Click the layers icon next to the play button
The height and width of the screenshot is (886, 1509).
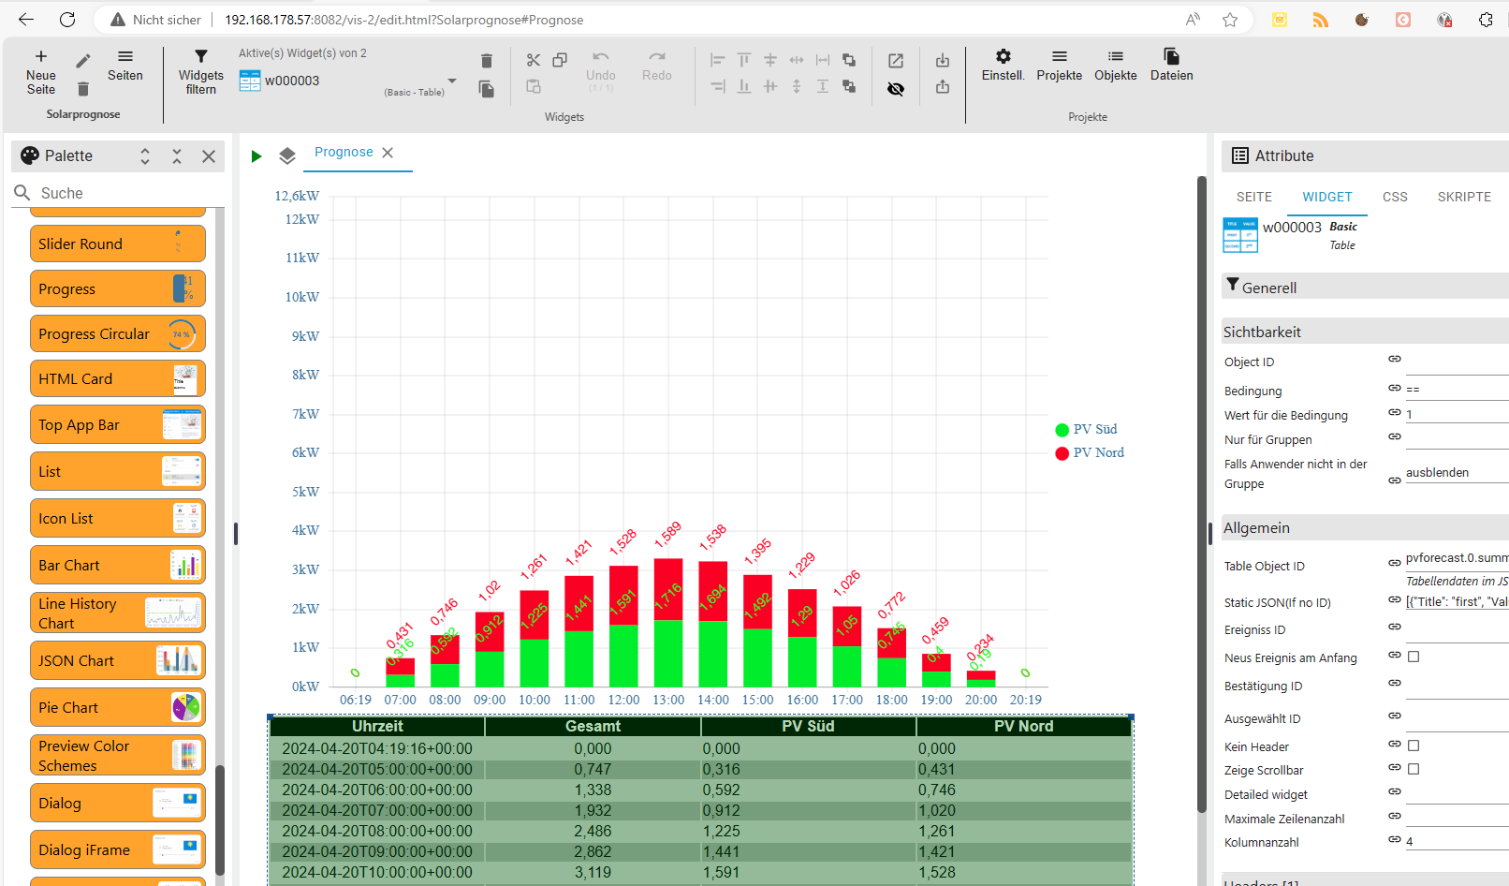pos(287,156)
